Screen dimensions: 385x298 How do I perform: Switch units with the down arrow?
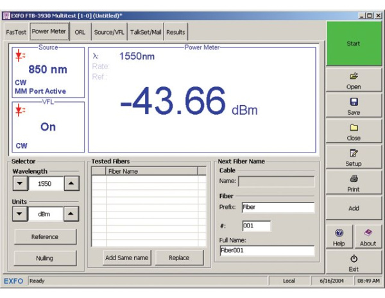tap(21, 215)
